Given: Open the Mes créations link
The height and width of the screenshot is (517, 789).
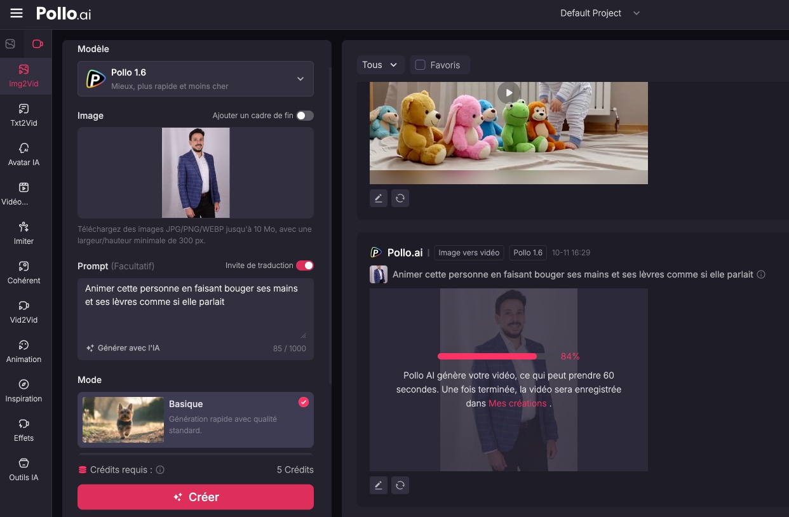Looking at the screenshot, I should [519, 403].
